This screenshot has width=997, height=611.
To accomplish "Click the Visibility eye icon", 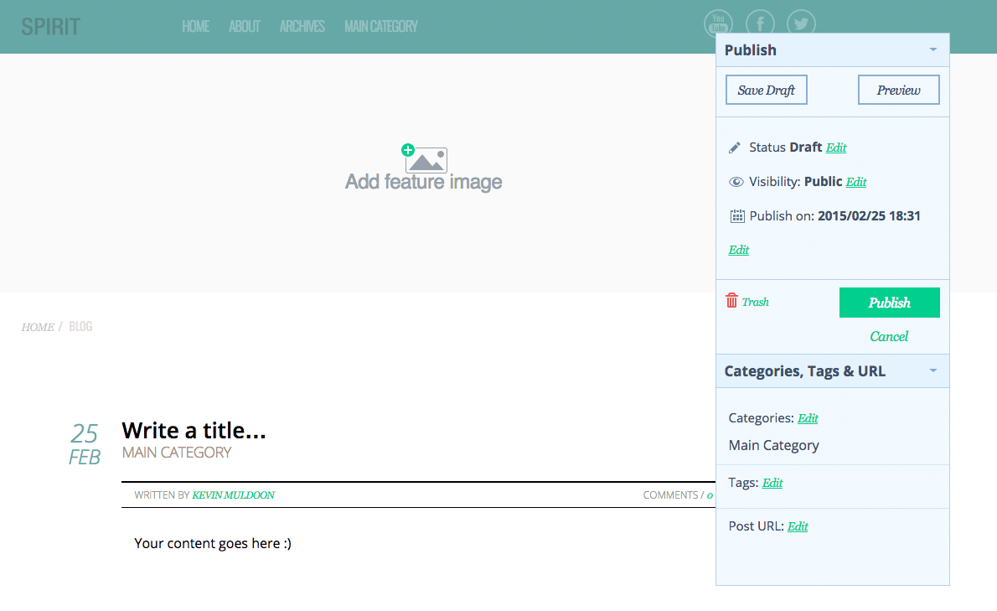I will click(x=736, y=182).
